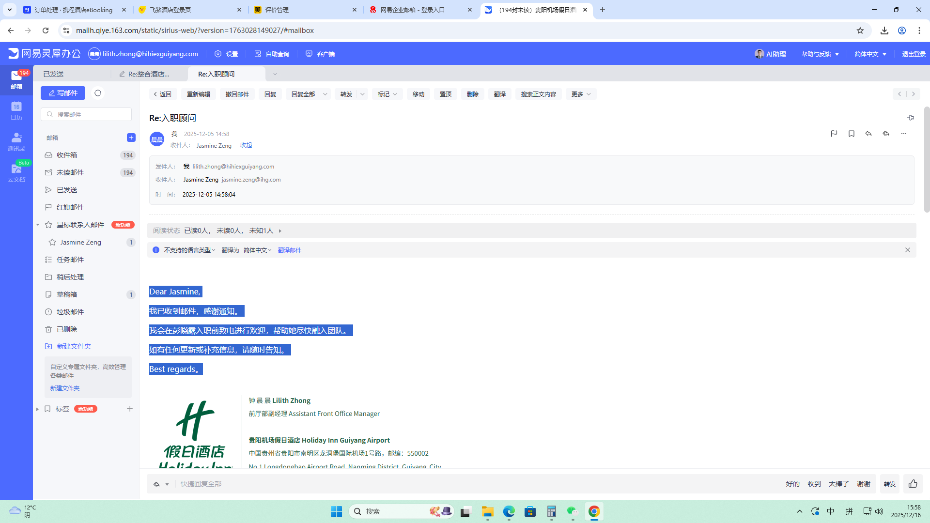Viewport: 930px width, 523px height.
Task: Toggle star for Jasmine Zeng contact
Action: pyautogui.click(x=52, y=242)
